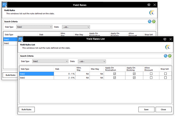Click the Mini. Stay NA cell in the 0 - 1 % row
Image resolution: width=175 pixels, height=116 pixels.
[x=82, y=74]
